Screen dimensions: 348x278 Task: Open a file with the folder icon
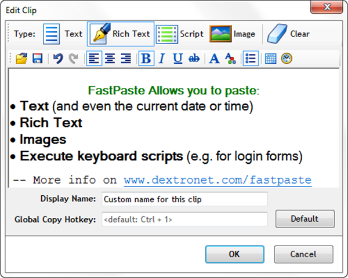pyautogui.click(x=21, y=58)
